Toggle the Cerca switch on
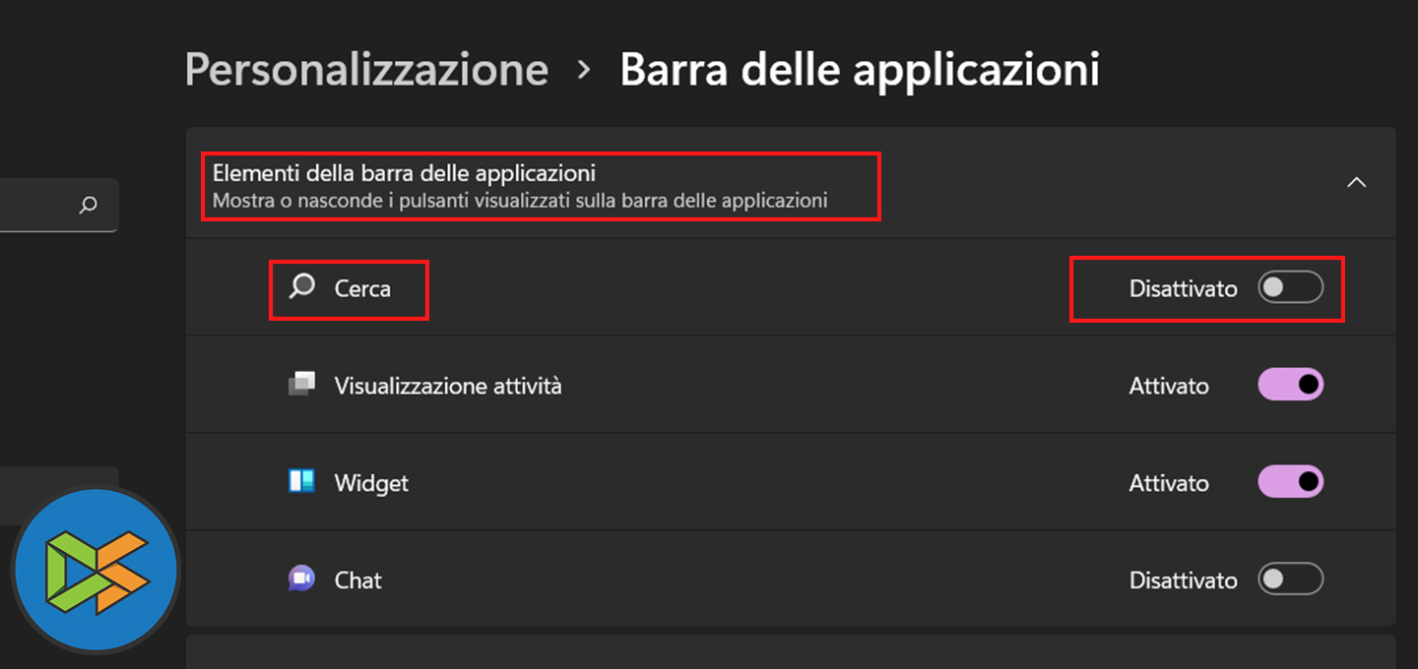This screenshot has width=1418, height=669. pos(1290,288)
